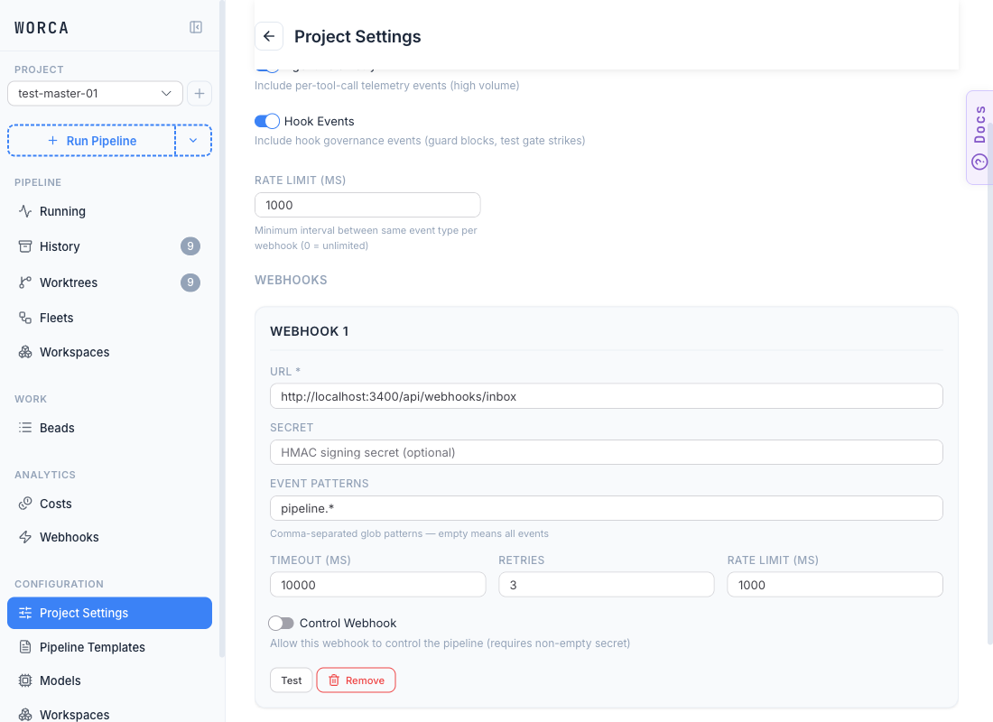Select Pipeline Templates
This screenshot has height=722, width=993.
click(109, 646)
